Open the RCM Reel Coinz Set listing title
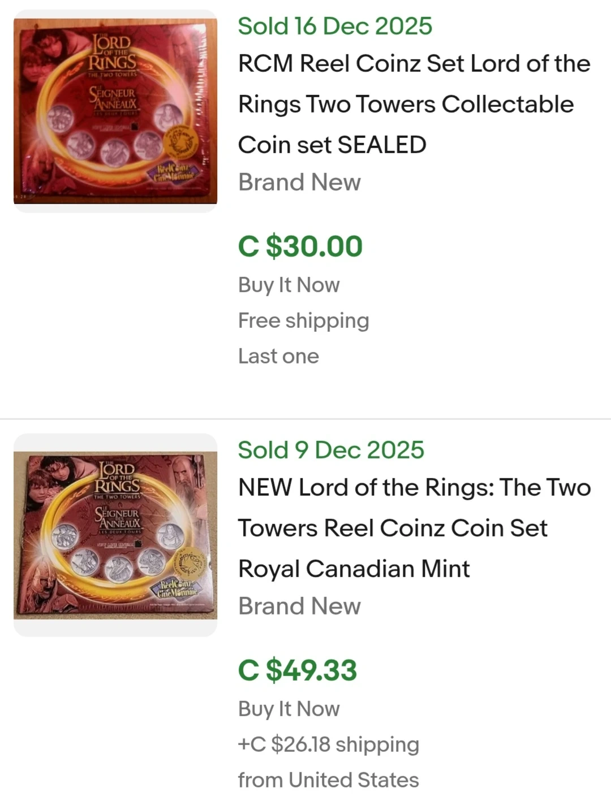This screenshot has height=801, width=611. [x=414, y=104]
